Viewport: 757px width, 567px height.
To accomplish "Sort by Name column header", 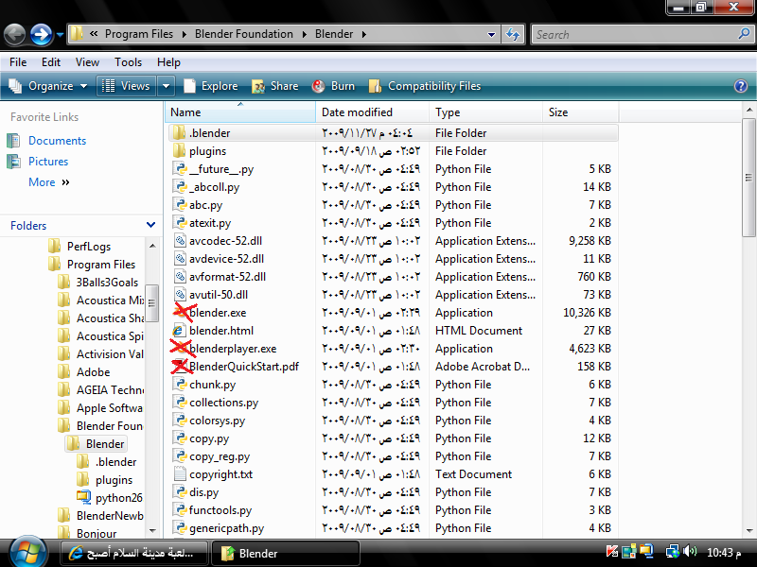I will coord(240,112).
